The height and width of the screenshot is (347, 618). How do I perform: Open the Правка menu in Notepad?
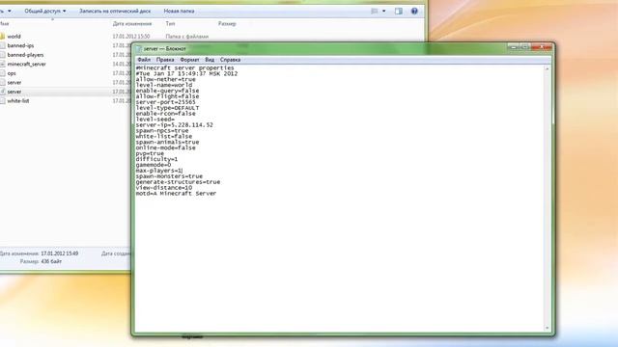tap(165, 60)
